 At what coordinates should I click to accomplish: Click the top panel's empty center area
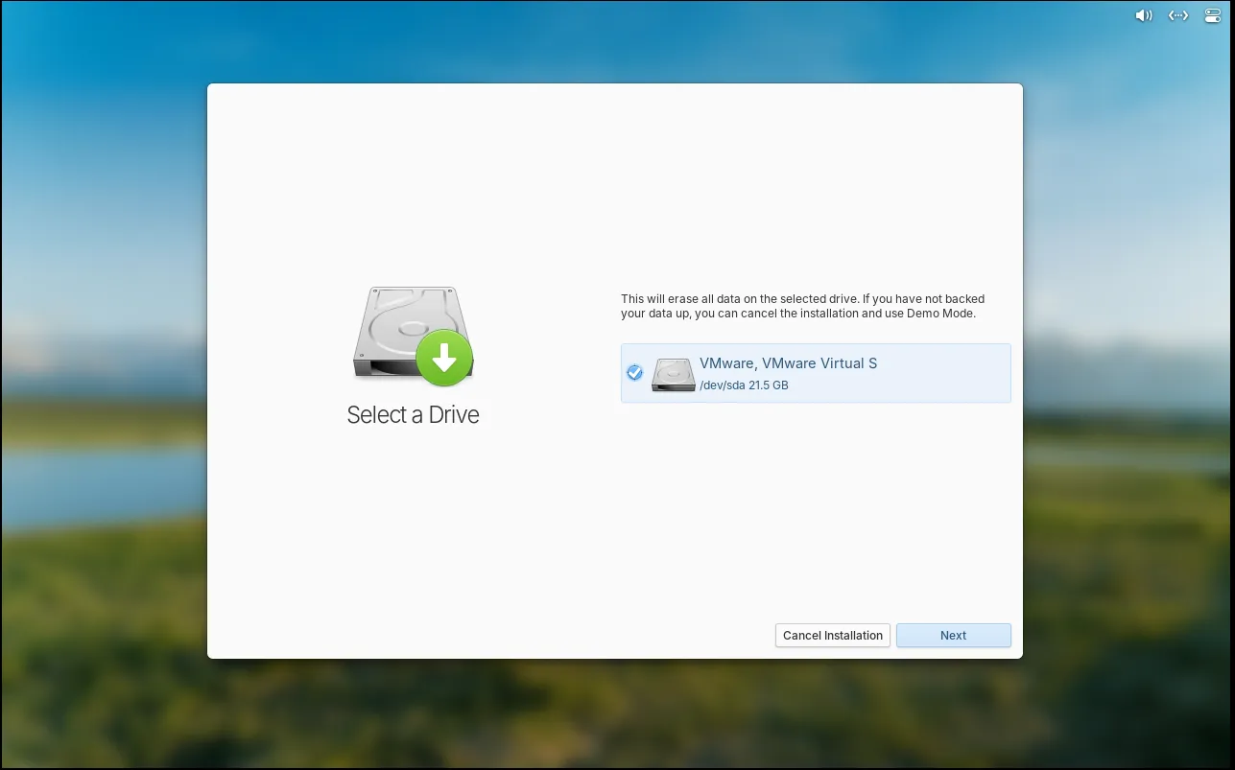[614, 15]
